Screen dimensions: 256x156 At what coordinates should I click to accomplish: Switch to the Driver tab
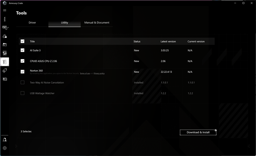(x=32, y=22)
